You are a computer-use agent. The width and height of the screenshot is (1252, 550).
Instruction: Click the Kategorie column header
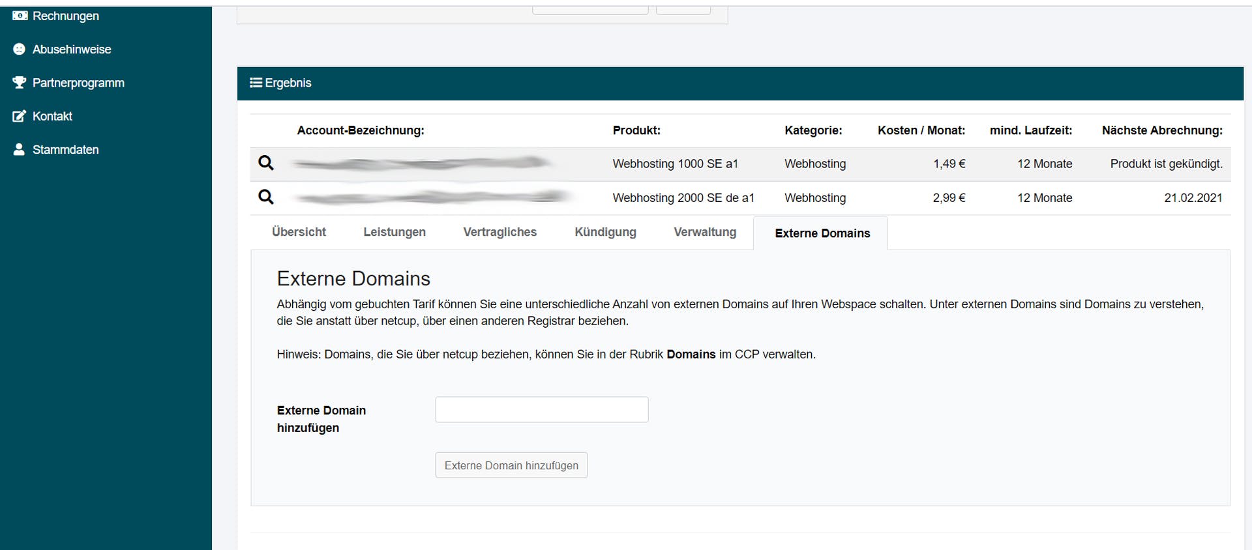coord(813,130)
